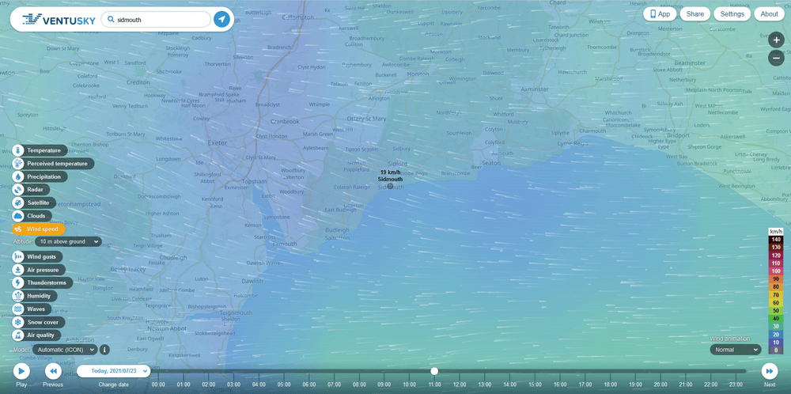Go to the Previous time step

pyautogui.click(x=53, y=371)
